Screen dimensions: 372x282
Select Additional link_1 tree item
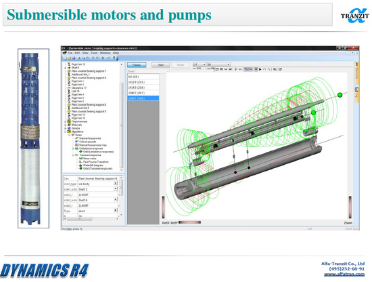tap(80, 75)
